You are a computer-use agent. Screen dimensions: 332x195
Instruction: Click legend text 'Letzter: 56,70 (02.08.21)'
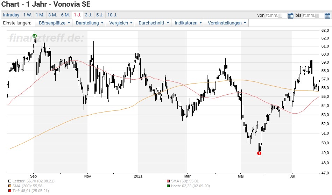pos(34,181)
